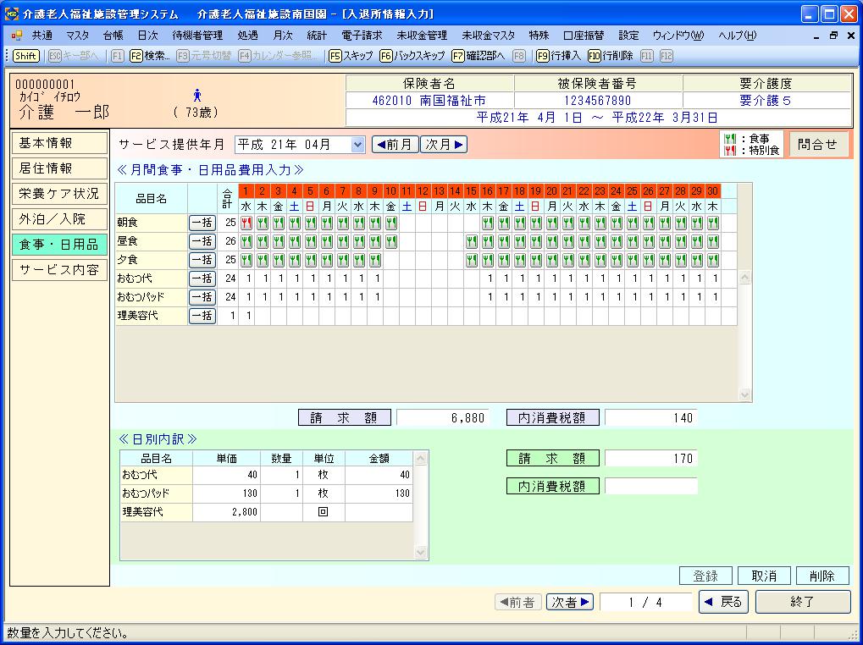Image resolution: width=863 pixels, height=645 pixels.
Task: Toggle the empty dinner cell on day 13
Action: click(x=439, y=261)
